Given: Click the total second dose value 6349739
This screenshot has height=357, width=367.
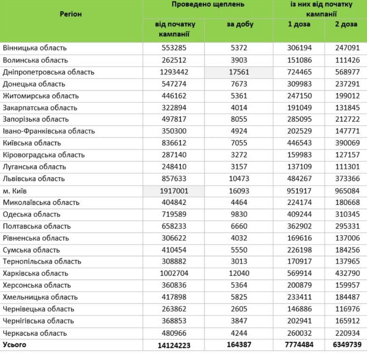Looking at the screenshot, I should coord(346,345).
